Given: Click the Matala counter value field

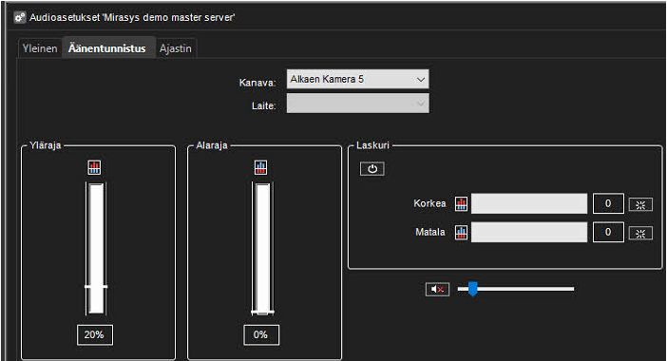Looking at the screenshot, I should click(x=608, y=232).
